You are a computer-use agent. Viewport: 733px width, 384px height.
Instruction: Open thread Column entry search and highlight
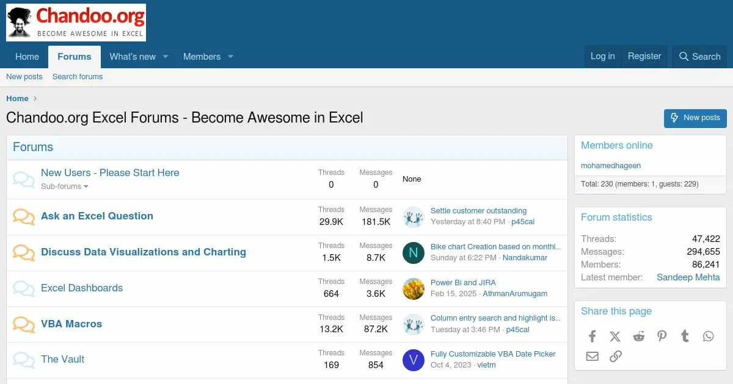tap(495, 318)
